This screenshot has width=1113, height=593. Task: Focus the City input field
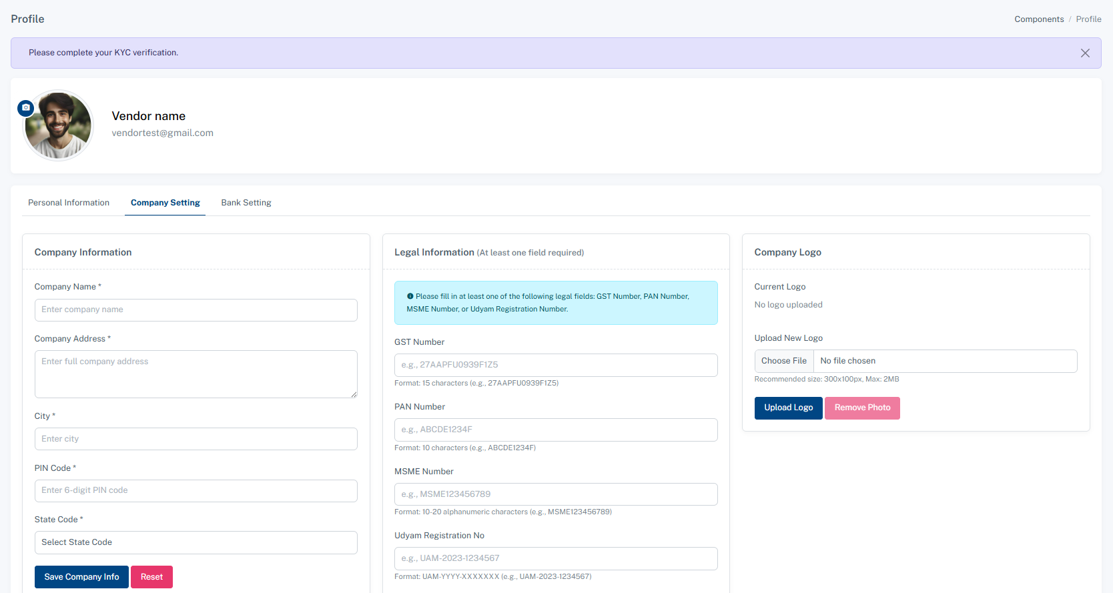pyautogui.click(x=196, y=439)
